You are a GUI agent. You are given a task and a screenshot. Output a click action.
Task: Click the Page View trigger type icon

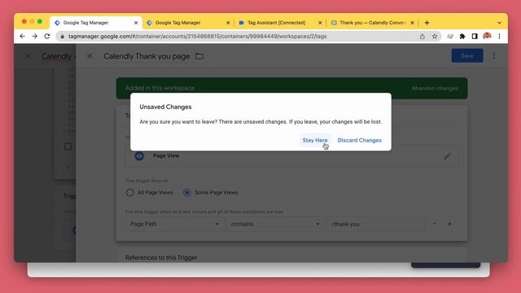[139, 155]
